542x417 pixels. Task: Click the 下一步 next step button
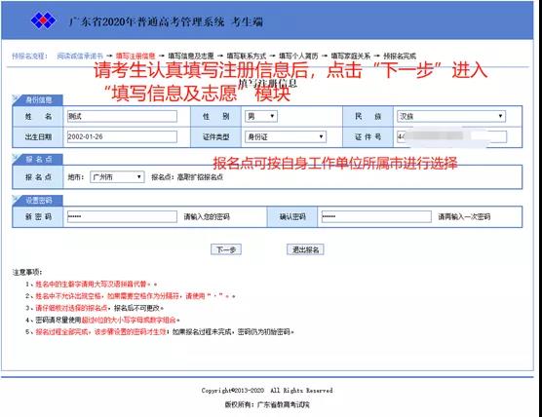[x=226, y=249]
